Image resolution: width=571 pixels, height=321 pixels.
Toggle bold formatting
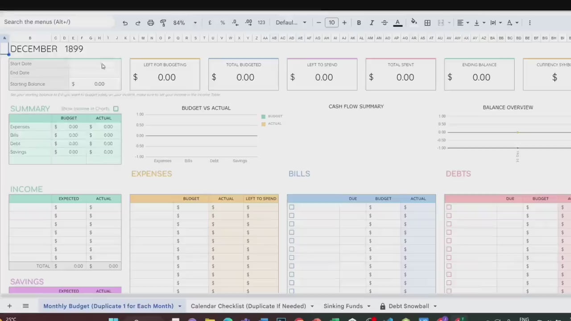click(359, 23)
